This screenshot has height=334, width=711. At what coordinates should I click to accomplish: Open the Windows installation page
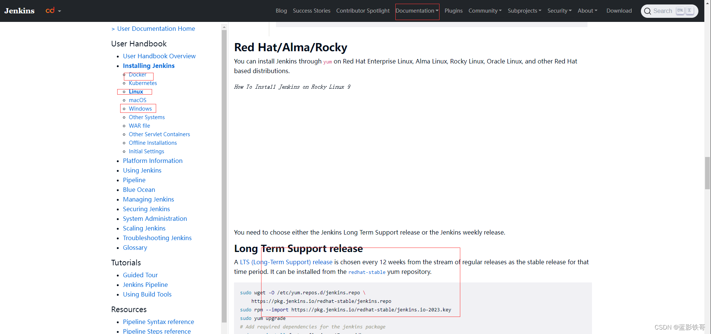tap(140, 109)
